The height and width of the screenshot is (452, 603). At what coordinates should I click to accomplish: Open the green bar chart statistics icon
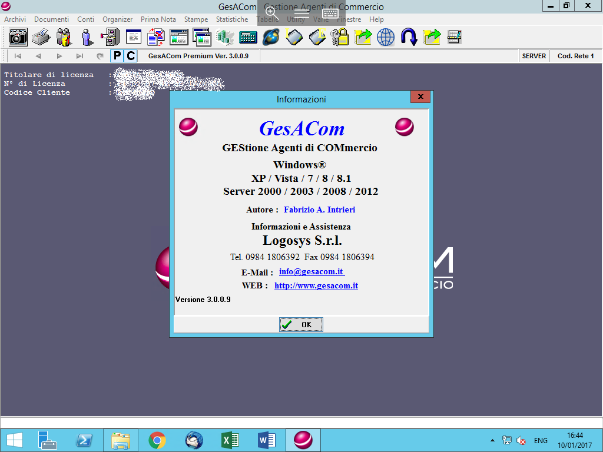tap(225, 37)
